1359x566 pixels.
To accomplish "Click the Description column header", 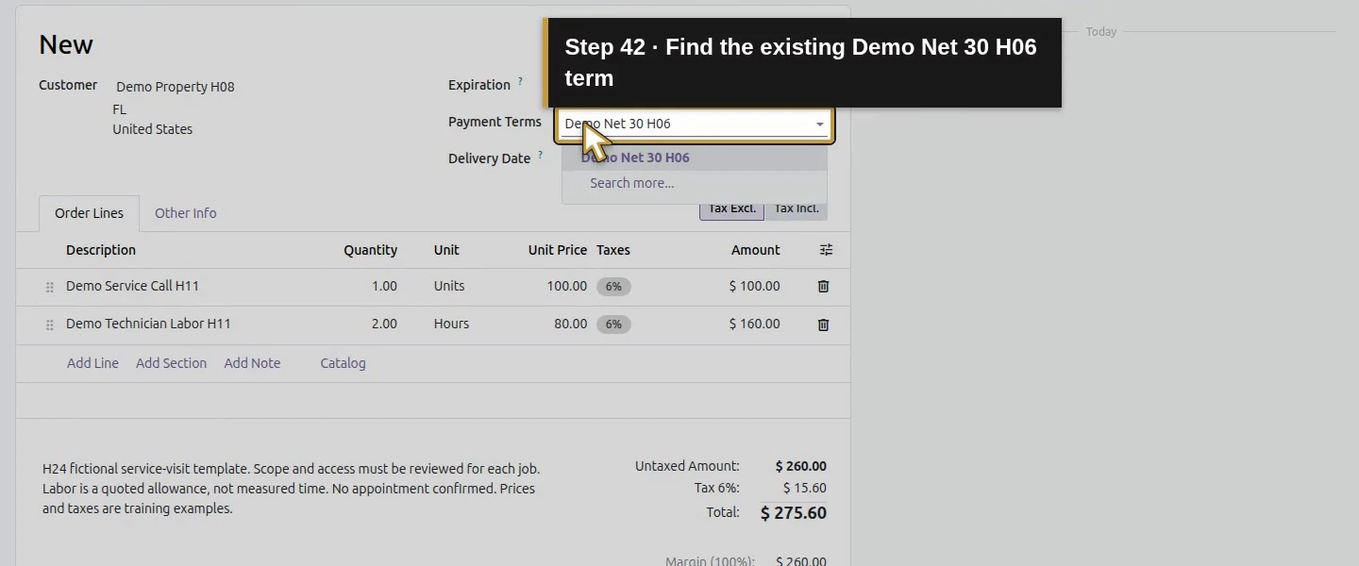I will (101, 250).
